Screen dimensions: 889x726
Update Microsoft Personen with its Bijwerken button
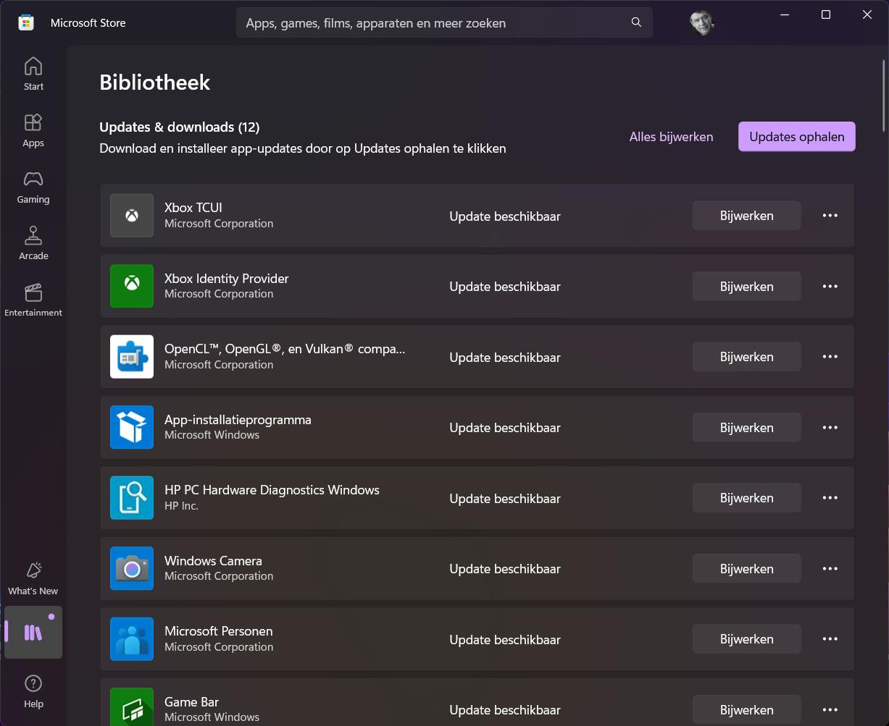coord(746,638)
